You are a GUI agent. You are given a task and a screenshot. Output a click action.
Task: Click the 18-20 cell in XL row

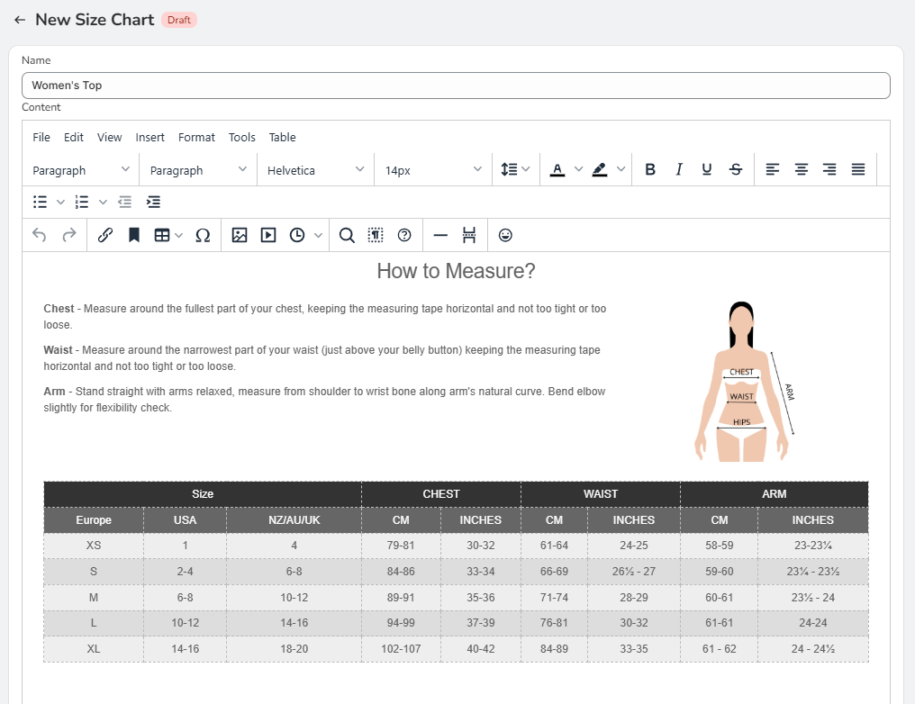294,648
